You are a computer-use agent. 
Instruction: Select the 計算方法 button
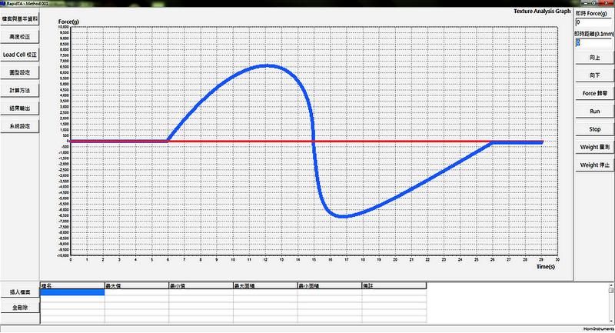(x=21, y=90)
